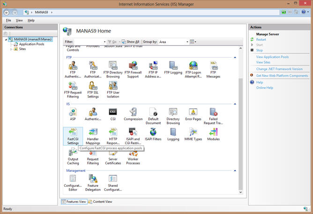This screenshot has width=313, height=214.
Task: Click Get New Web Platform Components
Action: point(282,75)
